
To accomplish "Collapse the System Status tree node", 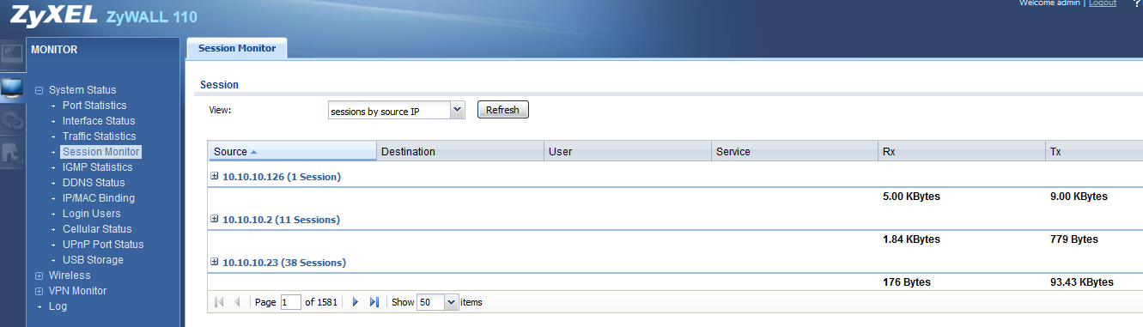I will pos(39,90).
